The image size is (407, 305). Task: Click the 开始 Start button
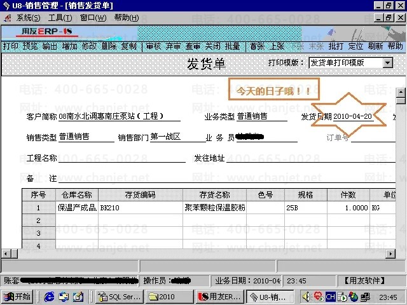pyautogui.click(x=17, y=297)
